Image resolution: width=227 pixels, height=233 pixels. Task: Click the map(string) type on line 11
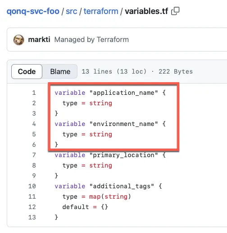[110, 196]
